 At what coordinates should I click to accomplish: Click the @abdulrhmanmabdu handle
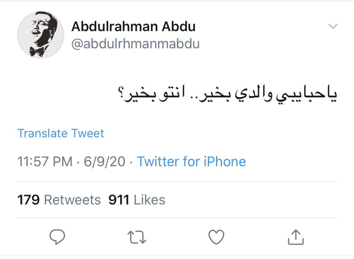point(135,44)
